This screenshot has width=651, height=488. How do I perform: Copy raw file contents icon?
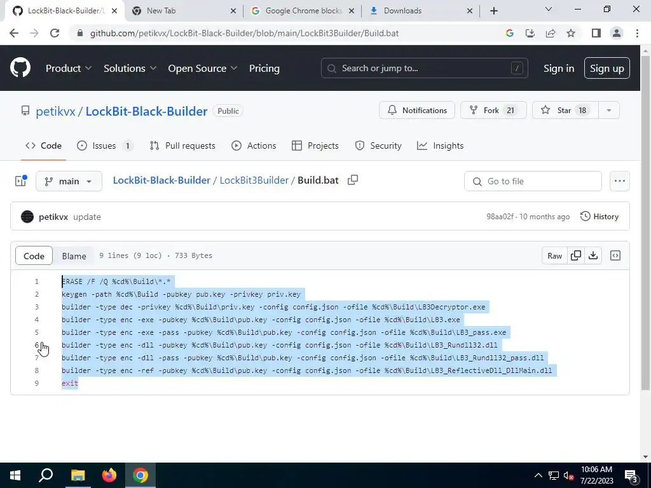click(x=576, y=255)
